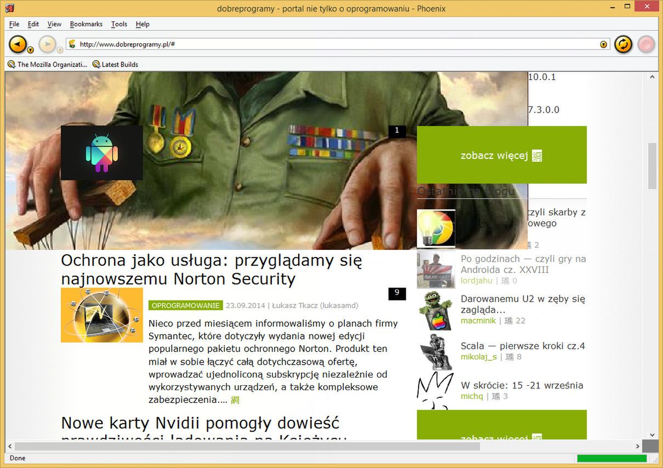This screenshot has height=468, width=663.
Task: Click mikolaj_s author link
Action: (x=479, y=357)
